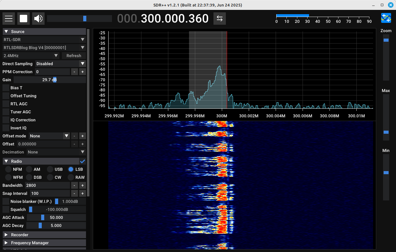Decrease Snap Interval with minus button
Screen dimensions: 396x252
75,193
